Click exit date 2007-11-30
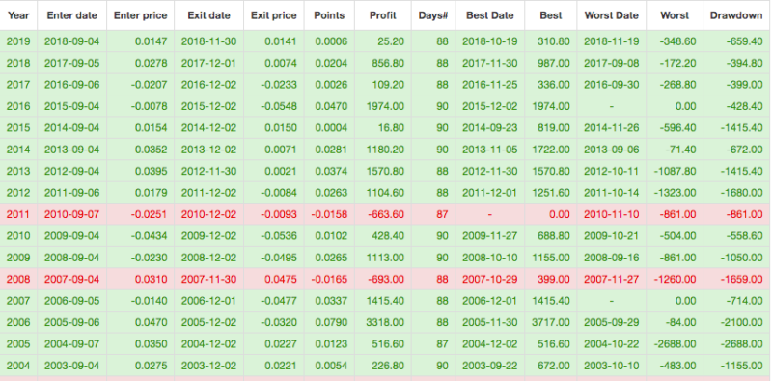 (x=208, y=280)
